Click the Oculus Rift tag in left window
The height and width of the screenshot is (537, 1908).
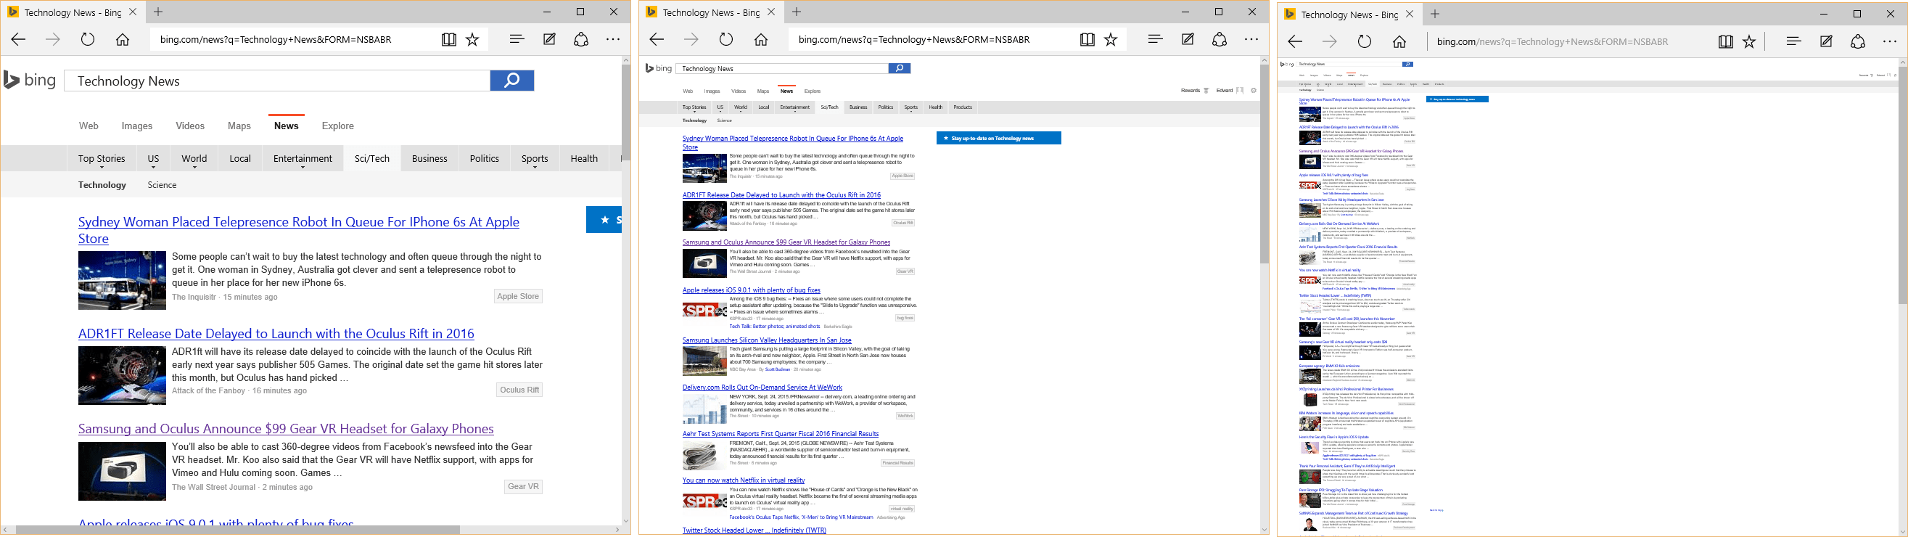[x=519, y=390]
